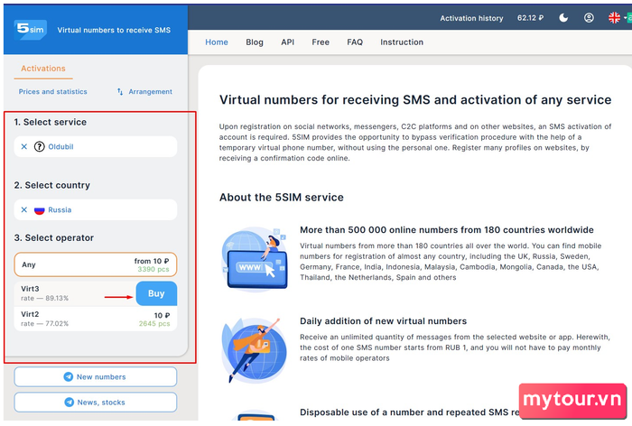Click the Arrangement sort arrows icon
The height and width of the screenshot is (426, 632).
pyautogui.click(x=120, y=91)
